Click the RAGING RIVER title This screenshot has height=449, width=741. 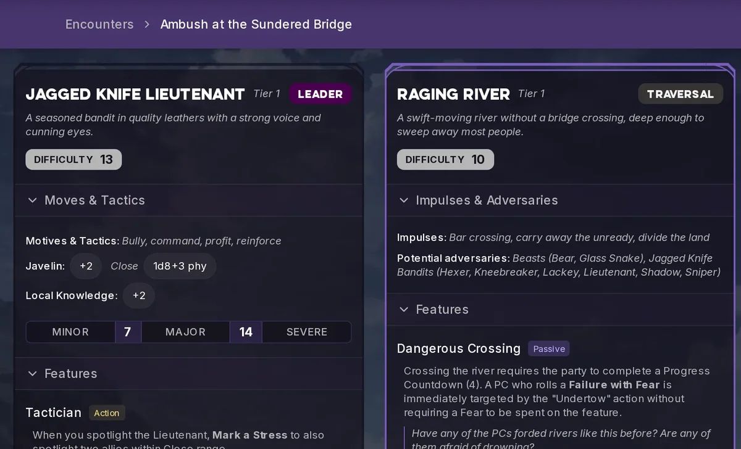tap(454, 94)
